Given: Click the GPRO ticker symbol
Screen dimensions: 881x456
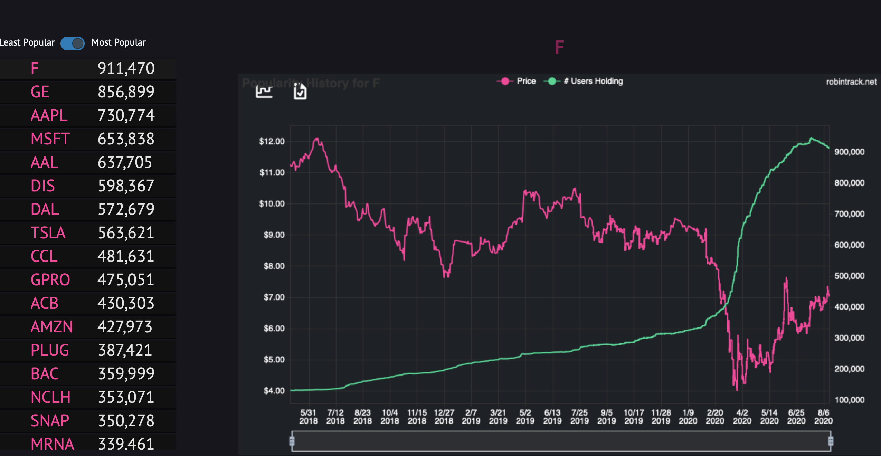Looking at the screenshot, I should point(50,280).
